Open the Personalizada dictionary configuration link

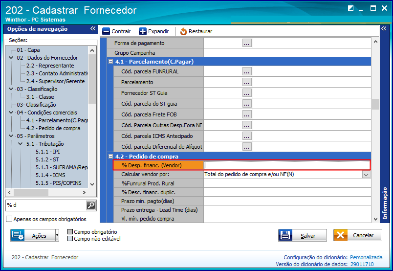pos(366,257)
